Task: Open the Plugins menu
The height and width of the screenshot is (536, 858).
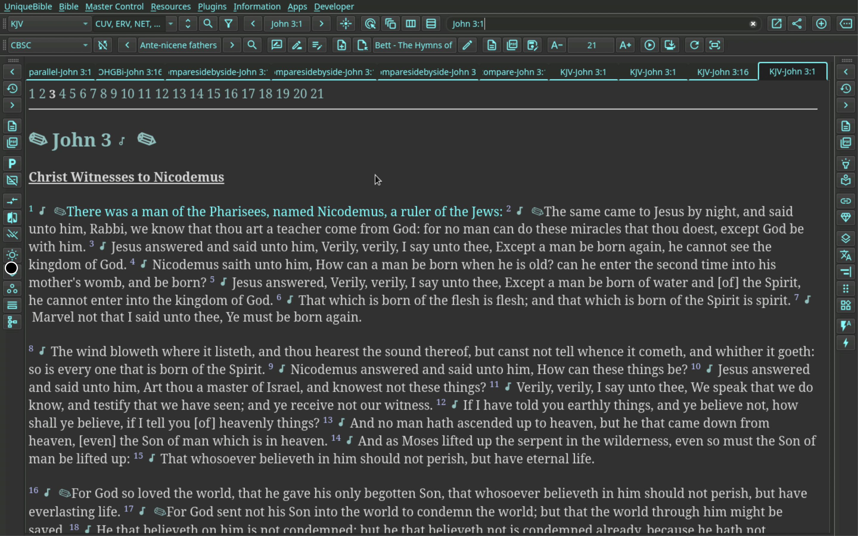Action: tap(212, 6)
